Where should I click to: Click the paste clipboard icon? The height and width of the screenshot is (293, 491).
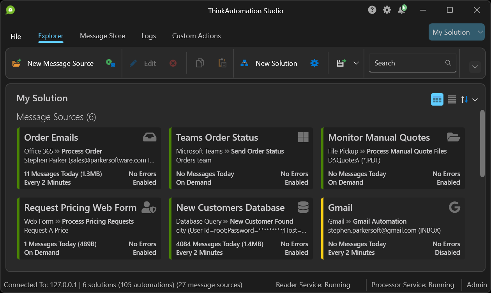(223, 63)
